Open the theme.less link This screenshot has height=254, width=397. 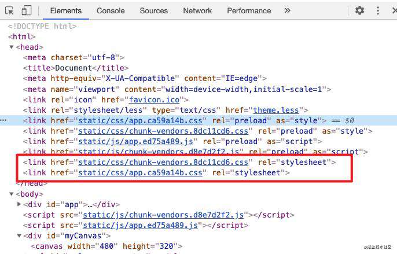(x=276, y=110)
